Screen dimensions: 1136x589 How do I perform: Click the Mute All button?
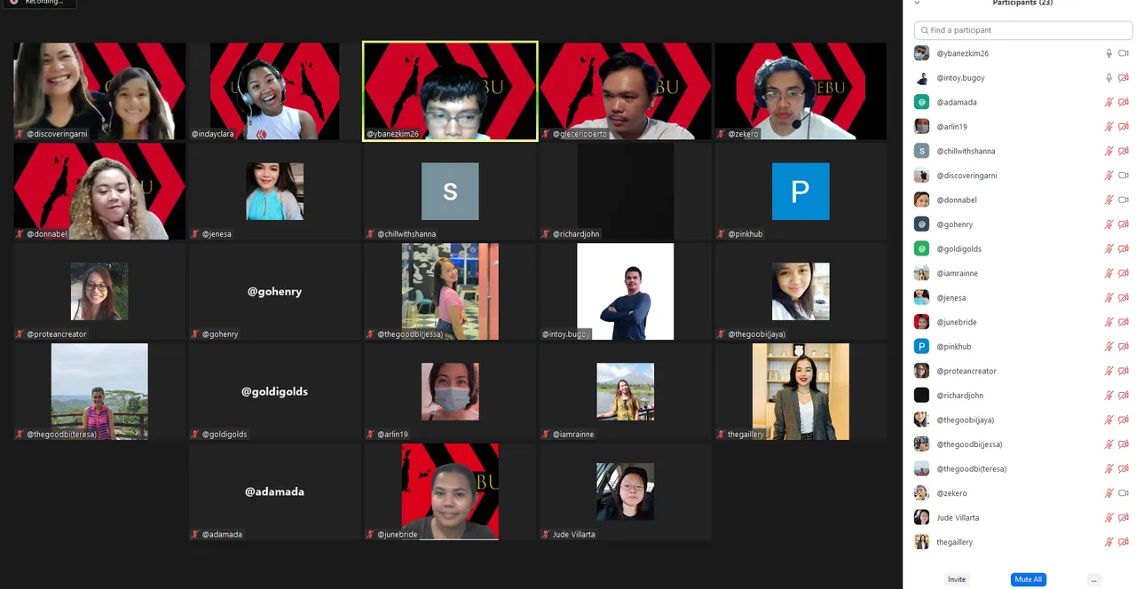click(1028, 579)
